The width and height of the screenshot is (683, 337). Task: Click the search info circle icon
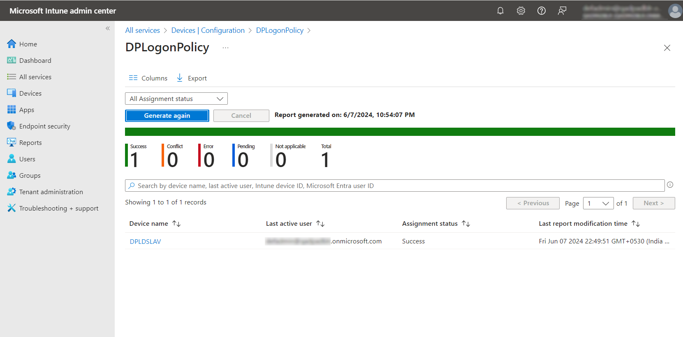[x=670, y=185]
